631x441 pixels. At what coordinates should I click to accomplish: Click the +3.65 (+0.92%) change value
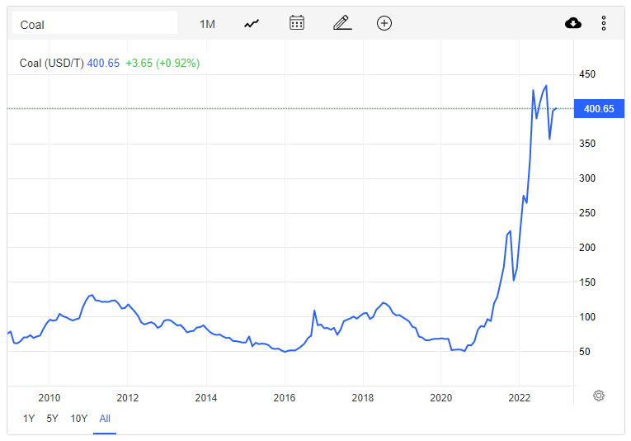coord(162,64)
